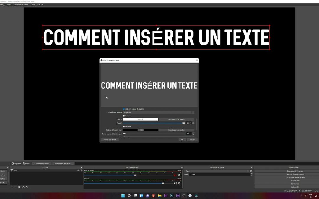
Task: Open Mic/Aux gear in the Mélangeur audio
Action: tap(179, 183)
